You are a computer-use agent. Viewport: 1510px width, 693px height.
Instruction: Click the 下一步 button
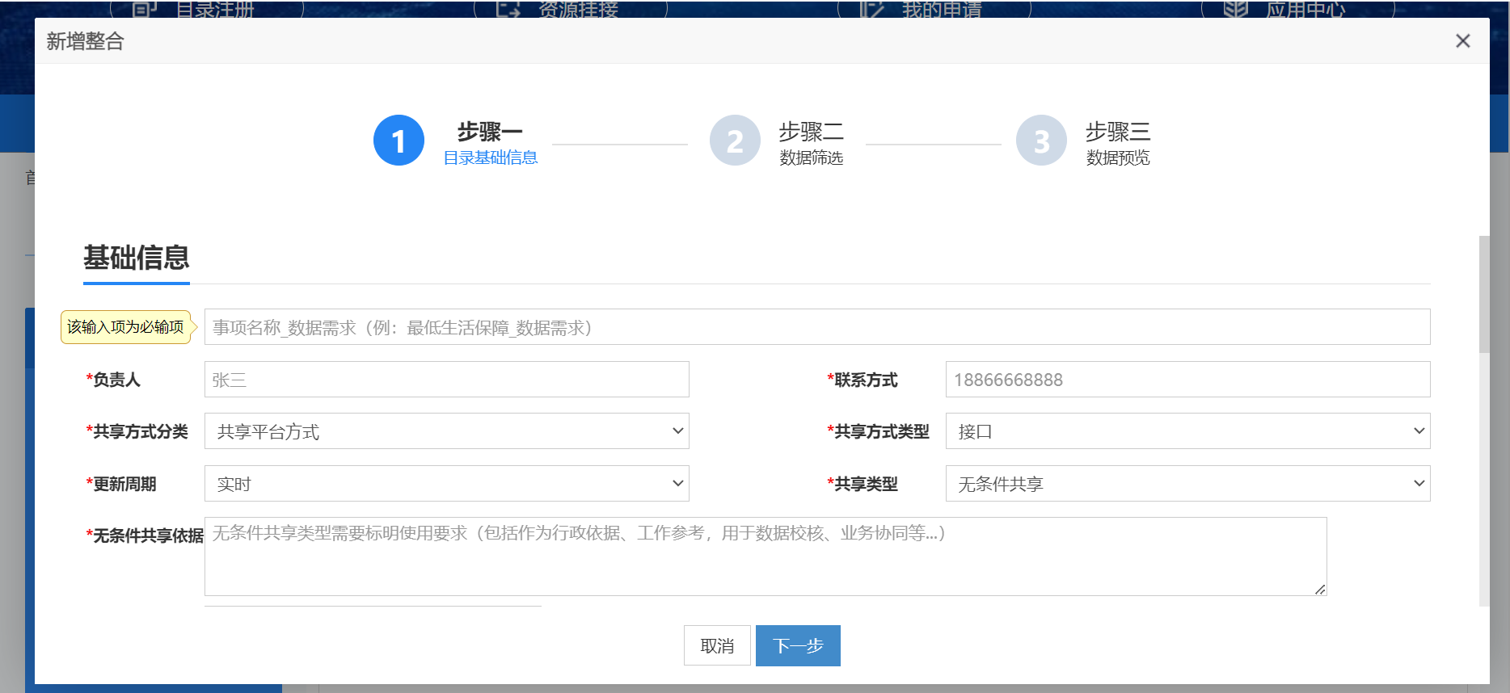(x=798, y=645)
